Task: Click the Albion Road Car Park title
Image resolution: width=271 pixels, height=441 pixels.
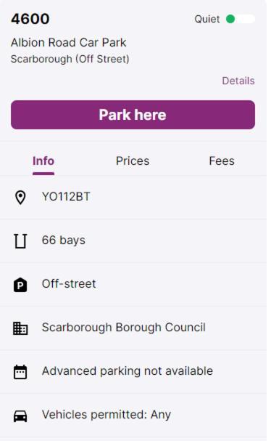Action: tap(69, 43)
